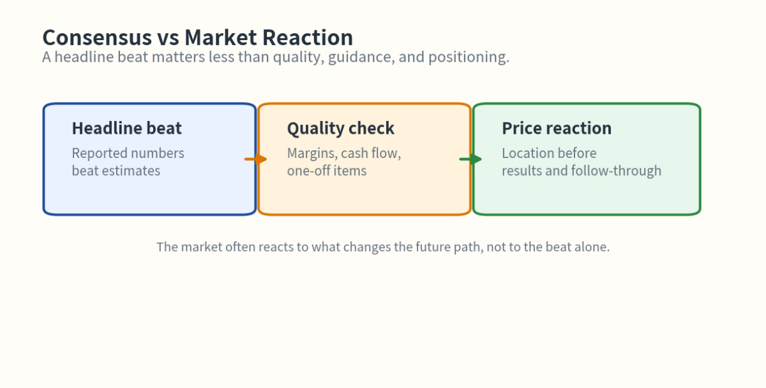Select the 'Quality check' heading

340,129
